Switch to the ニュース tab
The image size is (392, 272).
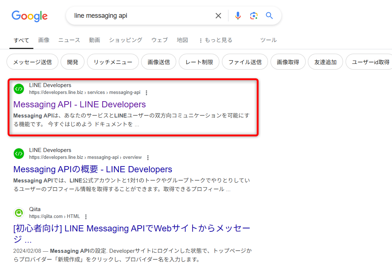pyautogui.click(x=69, y=40)
